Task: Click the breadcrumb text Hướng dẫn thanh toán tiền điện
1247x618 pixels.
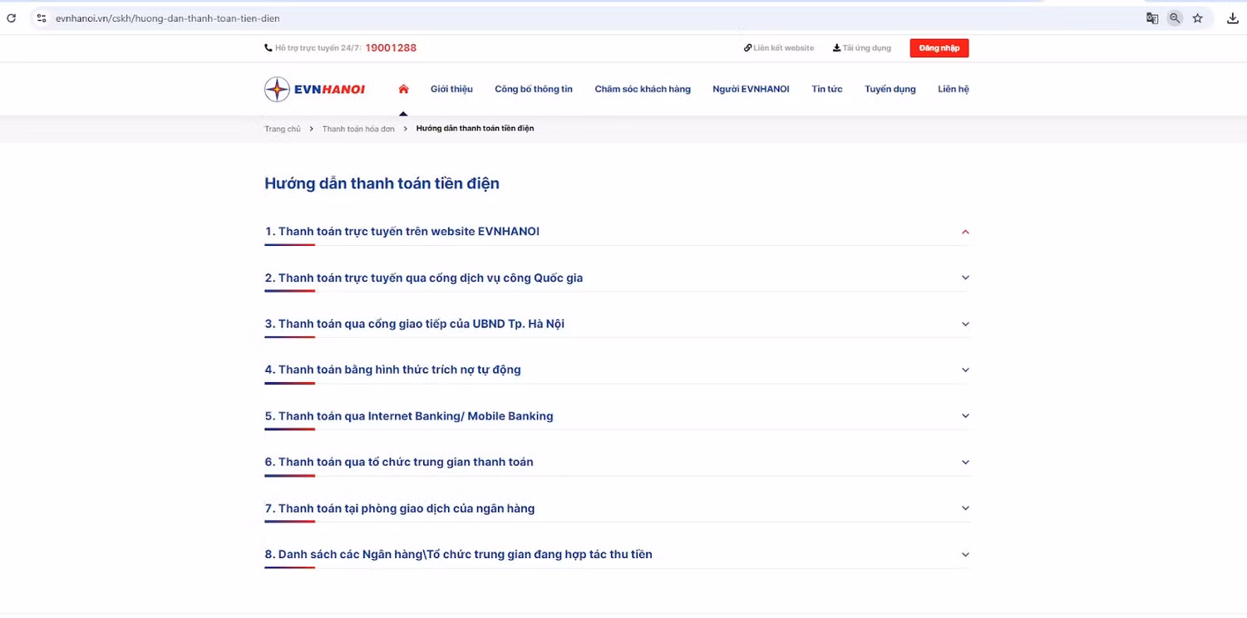Action: [475, 129]
